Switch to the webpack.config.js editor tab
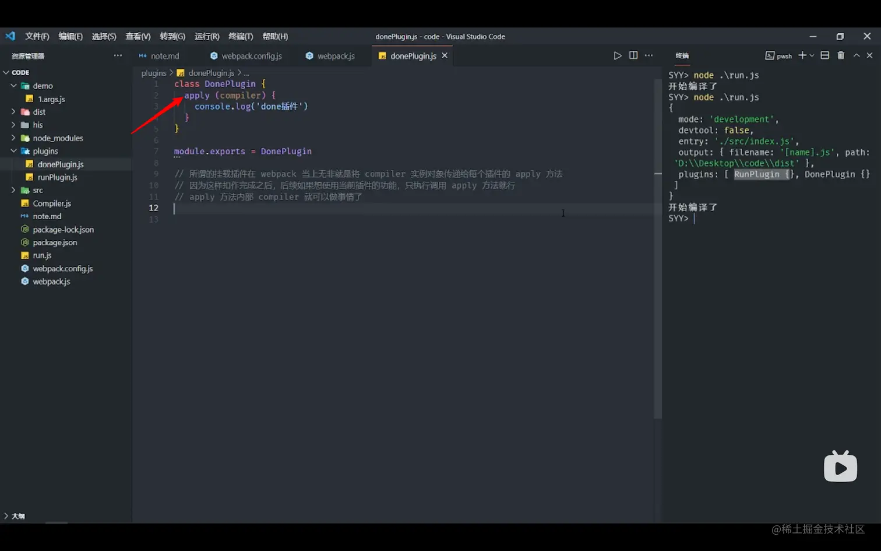 click(x=252, y=56)
